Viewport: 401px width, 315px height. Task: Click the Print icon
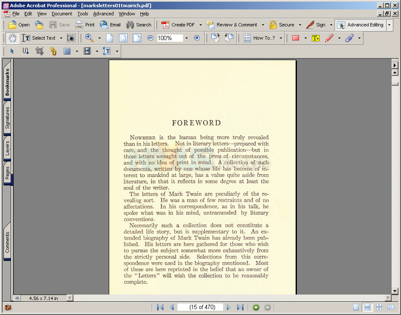[x=79, y=25]
